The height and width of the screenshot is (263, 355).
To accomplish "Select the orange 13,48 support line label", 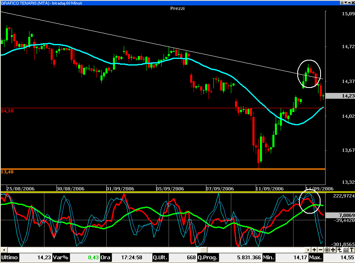I will (x=7, y=172).
